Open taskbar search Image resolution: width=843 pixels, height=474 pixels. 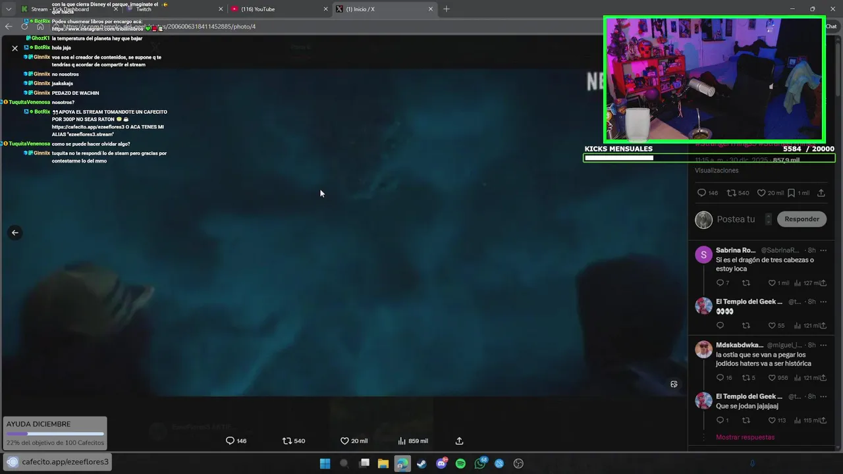pos(344,463)
